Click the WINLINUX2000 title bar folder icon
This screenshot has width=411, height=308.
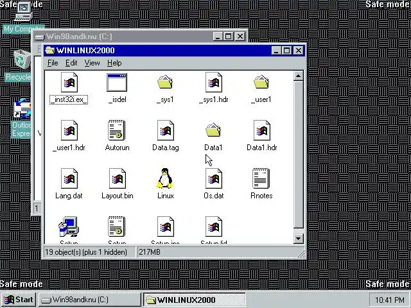[50, 50]
